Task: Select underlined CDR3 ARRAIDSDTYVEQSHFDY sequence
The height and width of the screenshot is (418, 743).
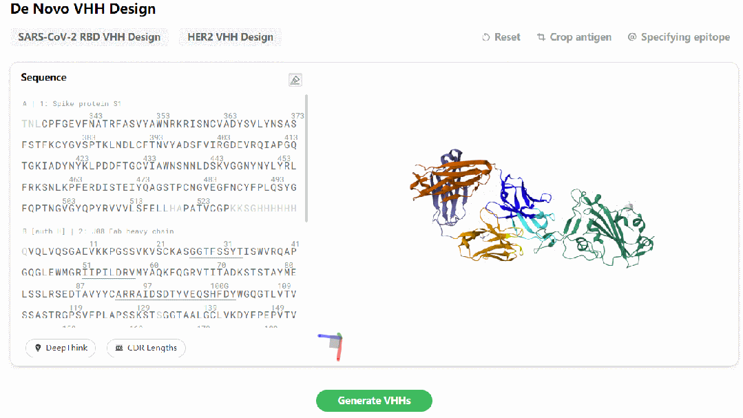Action: pyautogui.click(x=176, y=294)
